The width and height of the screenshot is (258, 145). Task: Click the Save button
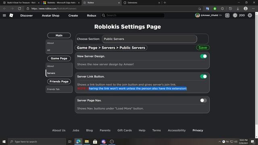tap(203, 48)
